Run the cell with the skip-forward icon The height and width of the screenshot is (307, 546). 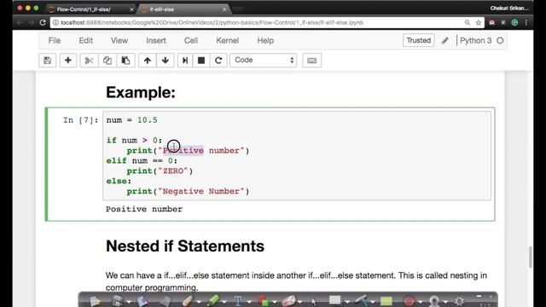(x=185, y=61)
